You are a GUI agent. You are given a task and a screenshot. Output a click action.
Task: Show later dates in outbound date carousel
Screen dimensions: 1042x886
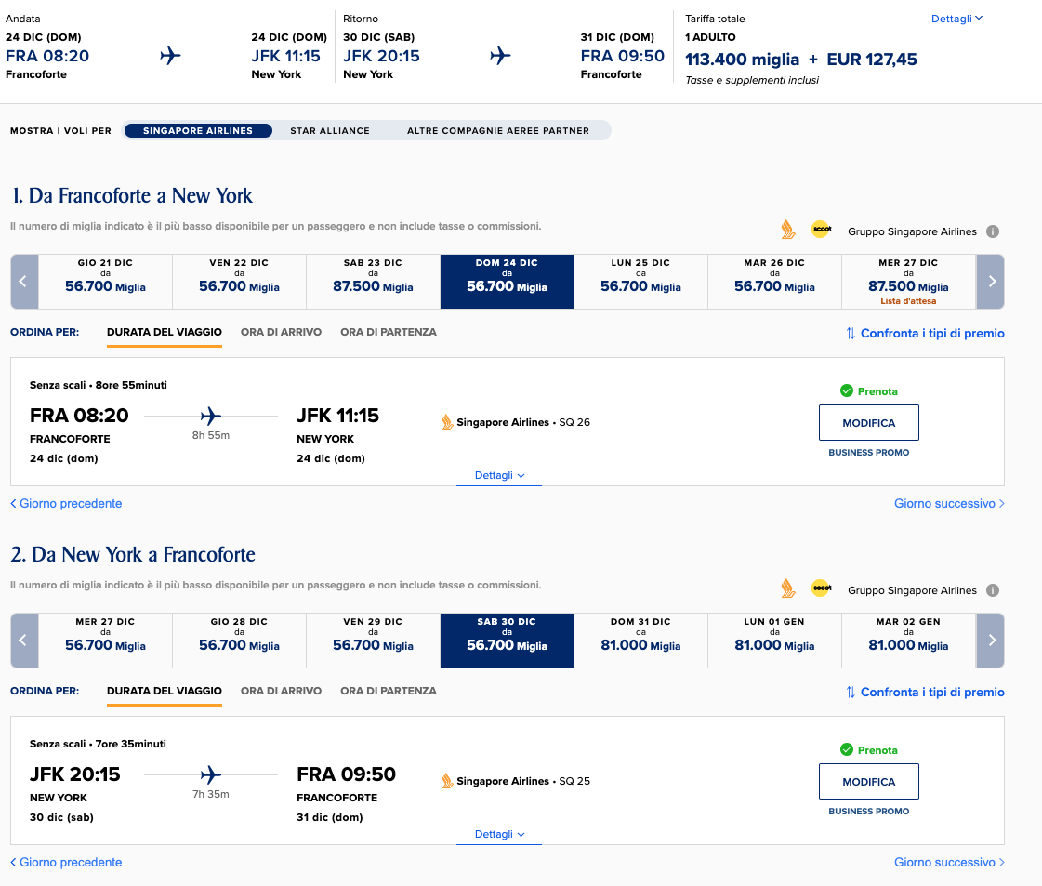point(990,281)
